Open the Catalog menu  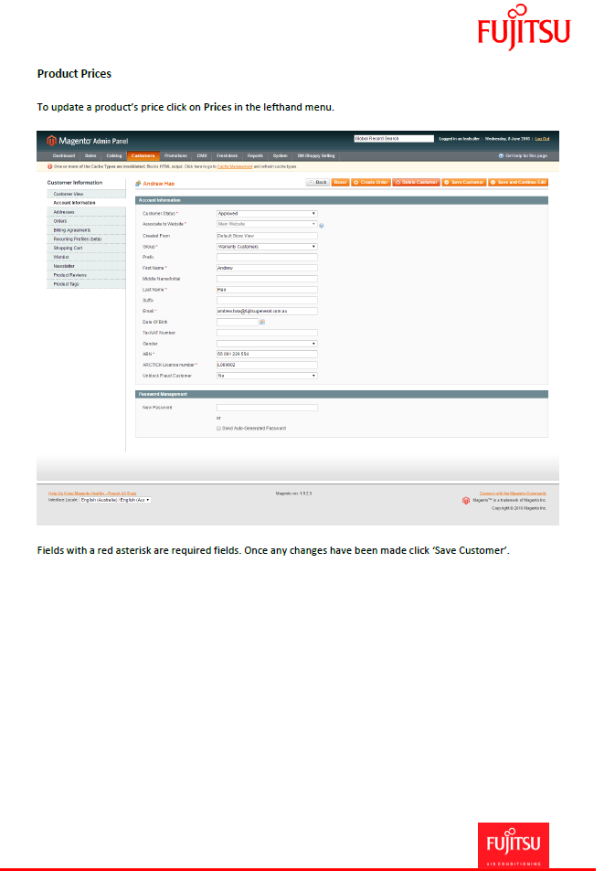(x=114, y=156)
